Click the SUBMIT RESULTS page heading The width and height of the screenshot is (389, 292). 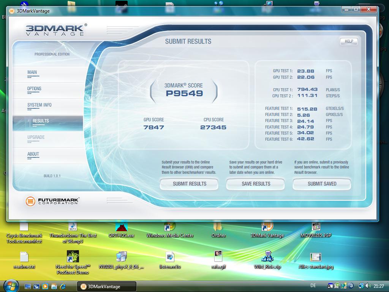click(x=188, y=41)
